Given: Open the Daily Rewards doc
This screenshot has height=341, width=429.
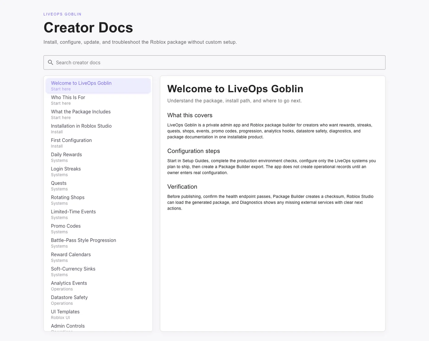Looking at the screenshot, I should [x=98, y=157].
